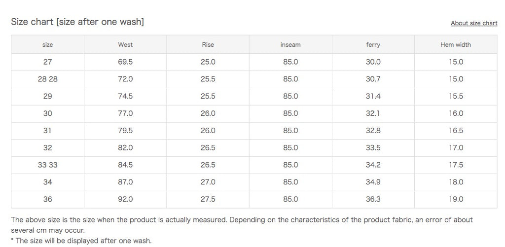Screen dimensions: 505x247
Task: Select the size 29 row label
Action: click(47, 96)
